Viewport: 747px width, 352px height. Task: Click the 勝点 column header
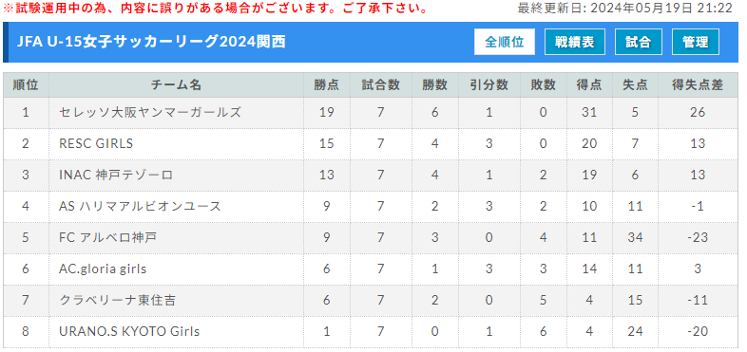[327, 85]
